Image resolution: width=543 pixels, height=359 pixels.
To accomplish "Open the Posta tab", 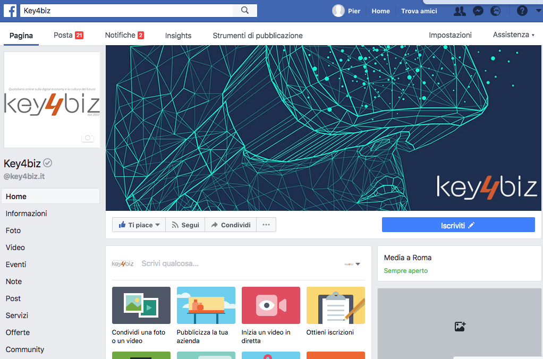I will (x=68, y=35).
